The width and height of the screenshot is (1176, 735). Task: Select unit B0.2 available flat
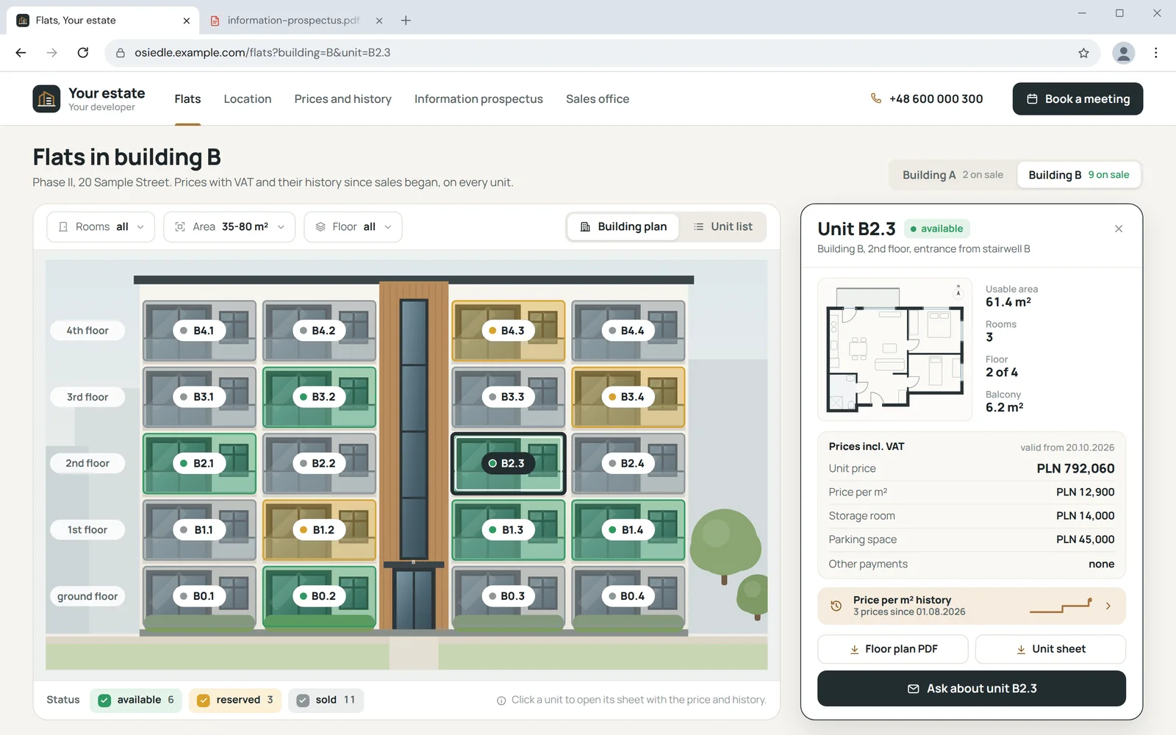[319, 596]
